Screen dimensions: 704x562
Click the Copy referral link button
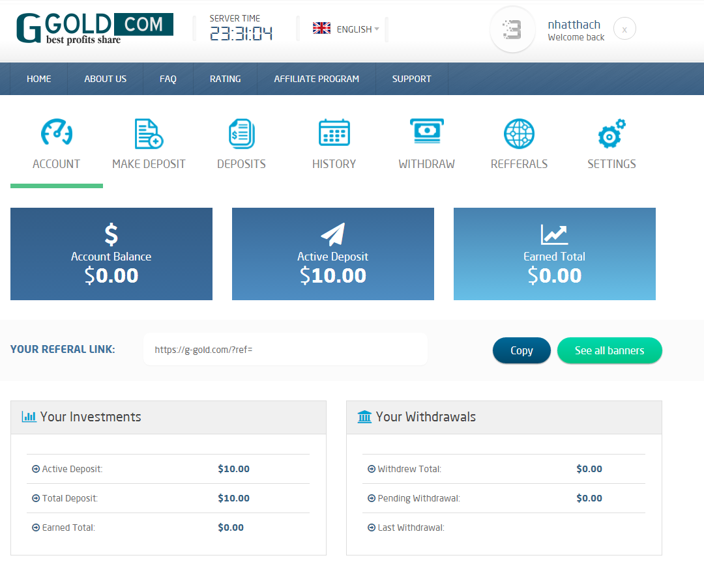521,350
